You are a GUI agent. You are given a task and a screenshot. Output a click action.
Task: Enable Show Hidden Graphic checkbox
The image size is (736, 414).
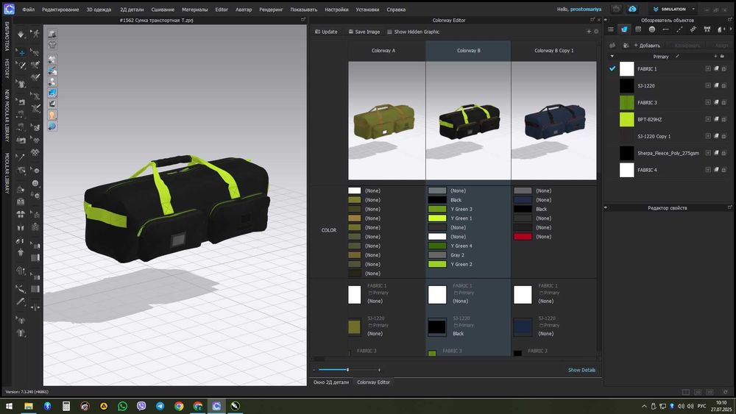click(x=389, y=32)
